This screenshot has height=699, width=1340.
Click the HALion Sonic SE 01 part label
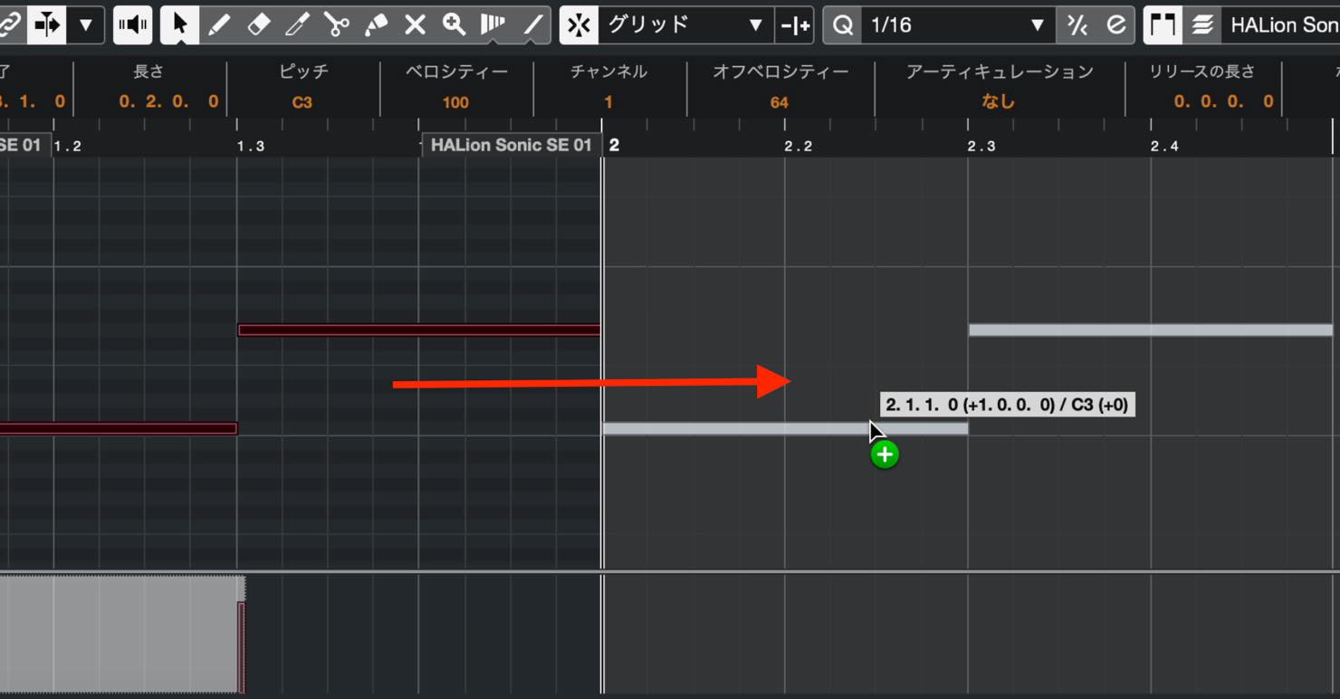coord(511,145)
